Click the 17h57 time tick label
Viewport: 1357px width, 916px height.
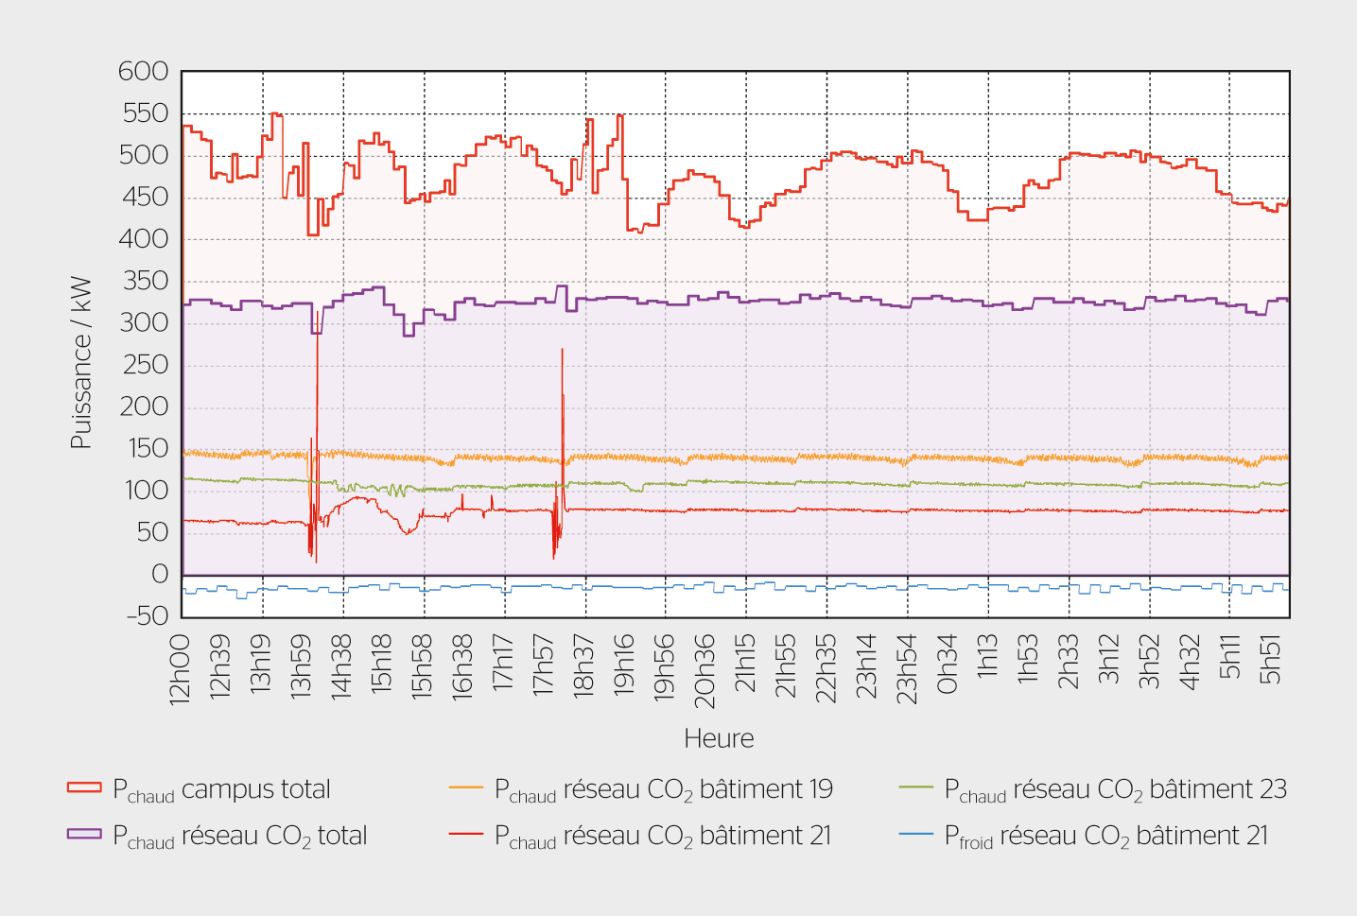tap(544, 665)
